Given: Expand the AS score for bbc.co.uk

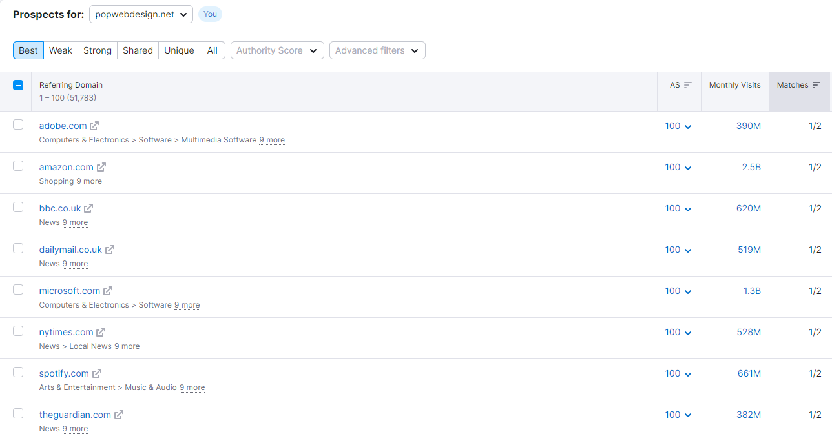Looking at the screenshot, I should tap(678, 208).
